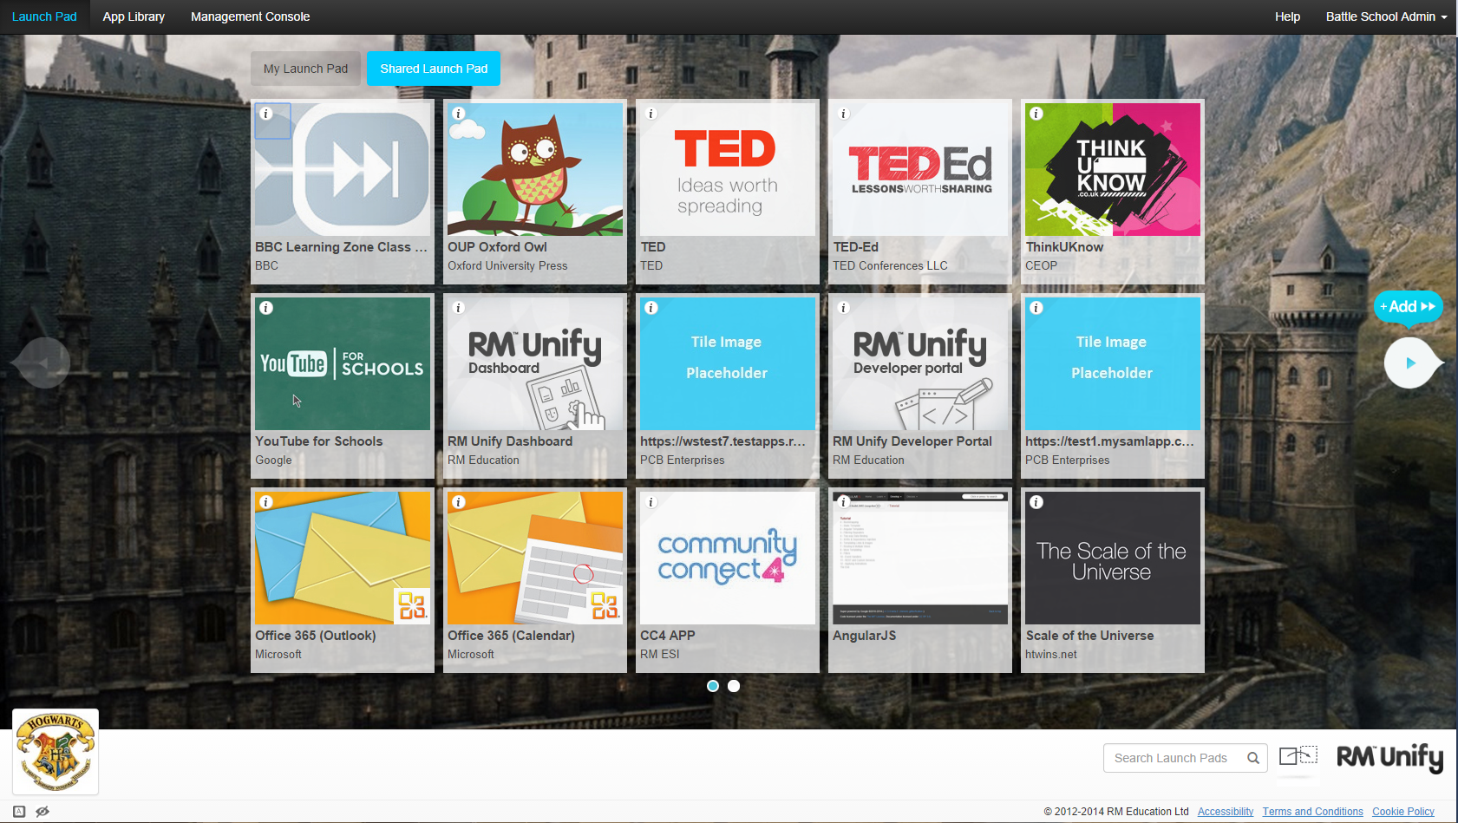Click info icon on test1.mysamlapp tile
Viewport: 1458px width, 823px height.
[x=1036, y=308]
